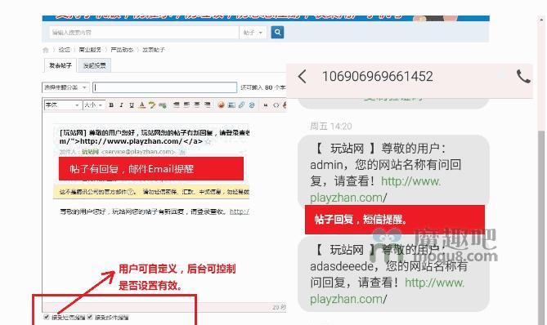This screenshot has height=325, width=547.
Task: Toggle italic formatting in the editor toolbar
Action: (121, 105)
